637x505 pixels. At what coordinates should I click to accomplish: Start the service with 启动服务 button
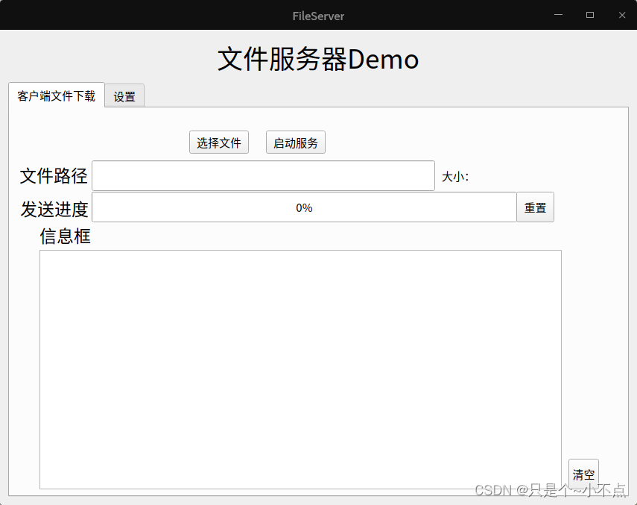click(295, 142)
